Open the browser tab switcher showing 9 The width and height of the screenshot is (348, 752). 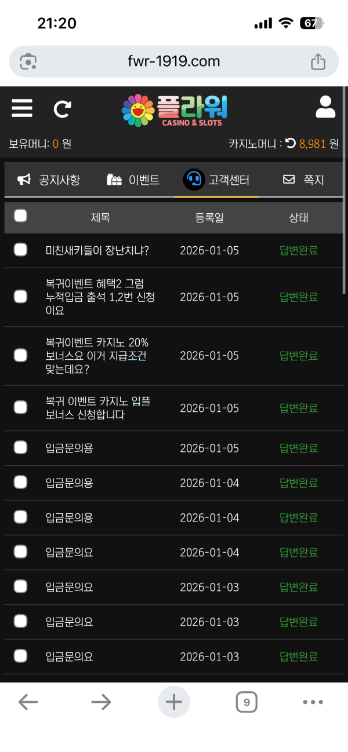tap(246, 703)
